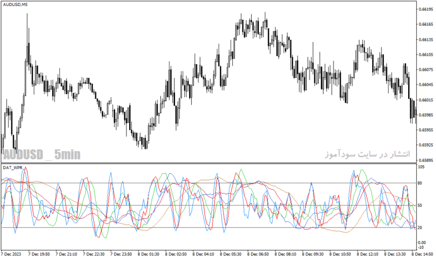Click the 8 Dec 06:50 time label
436x259 pixels.
click(258, 254)
